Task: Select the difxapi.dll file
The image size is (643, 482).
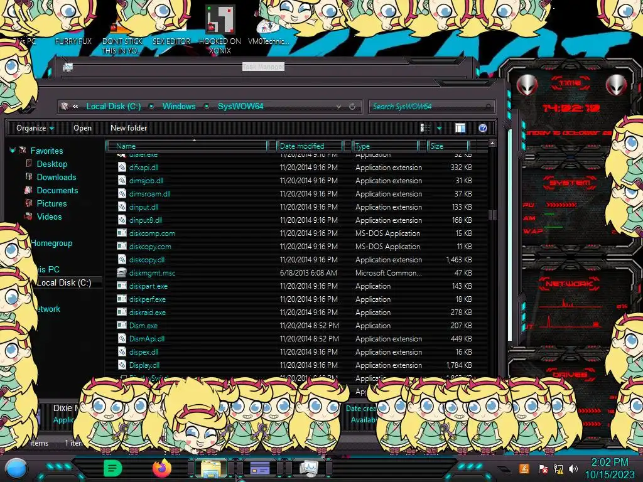Action: tap(144, 167)
